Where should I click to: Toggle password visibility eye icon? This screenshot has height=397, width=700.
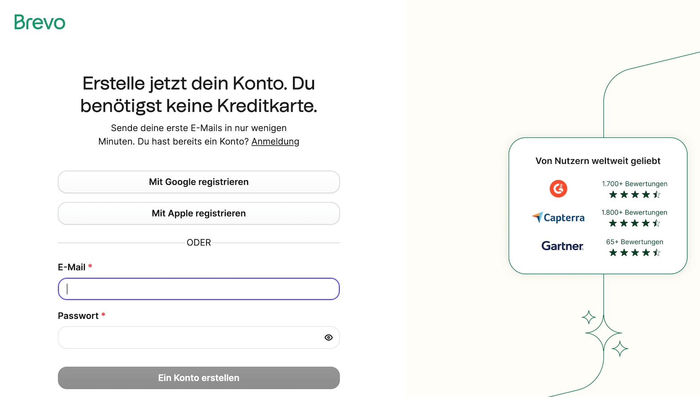click(328, 337)
